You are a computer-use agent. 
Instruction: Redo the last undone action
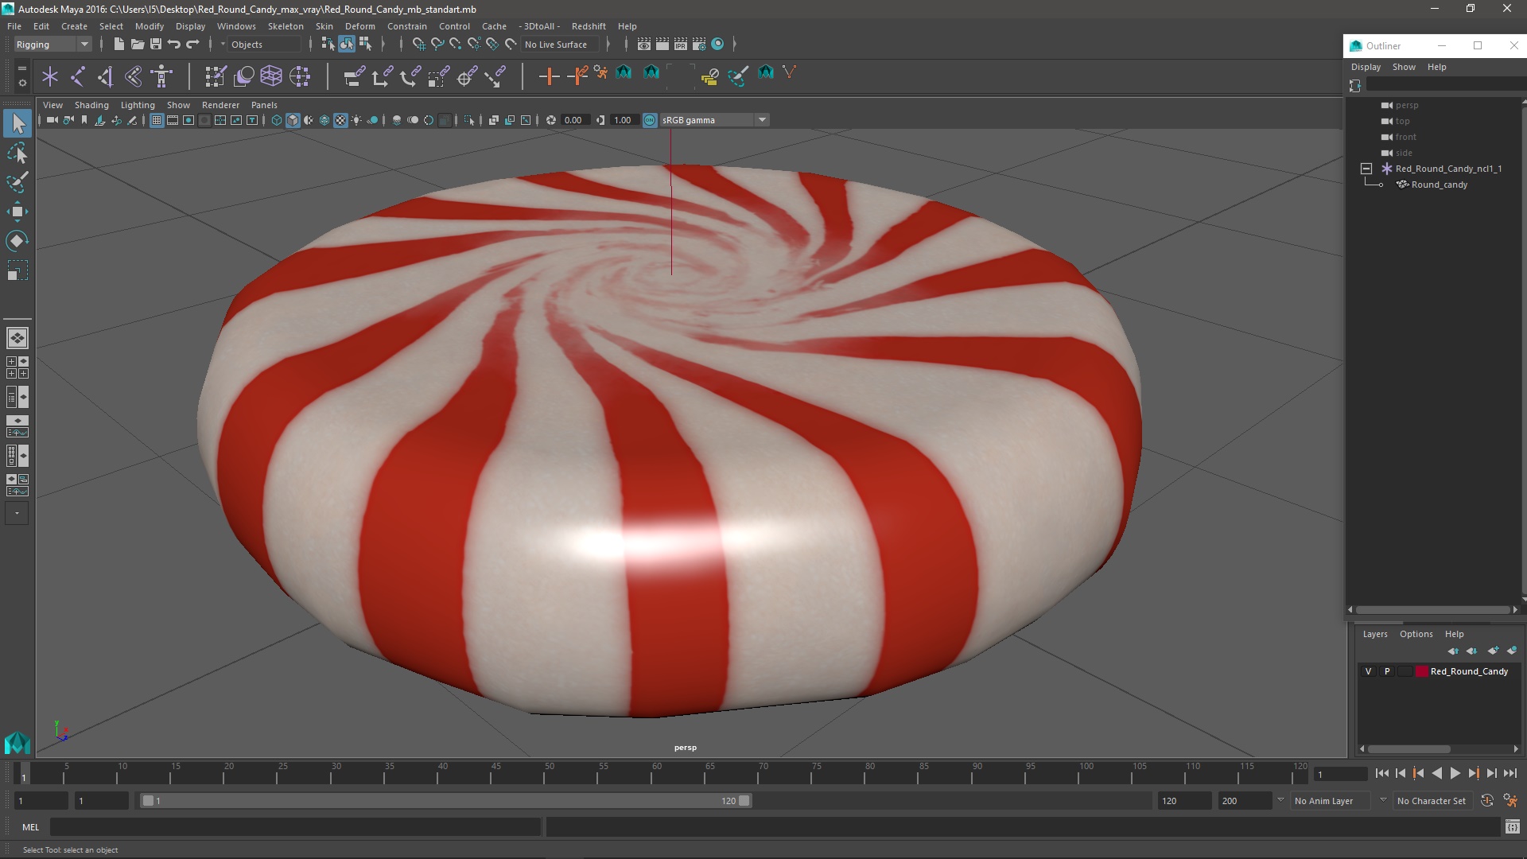pos(192,45)
